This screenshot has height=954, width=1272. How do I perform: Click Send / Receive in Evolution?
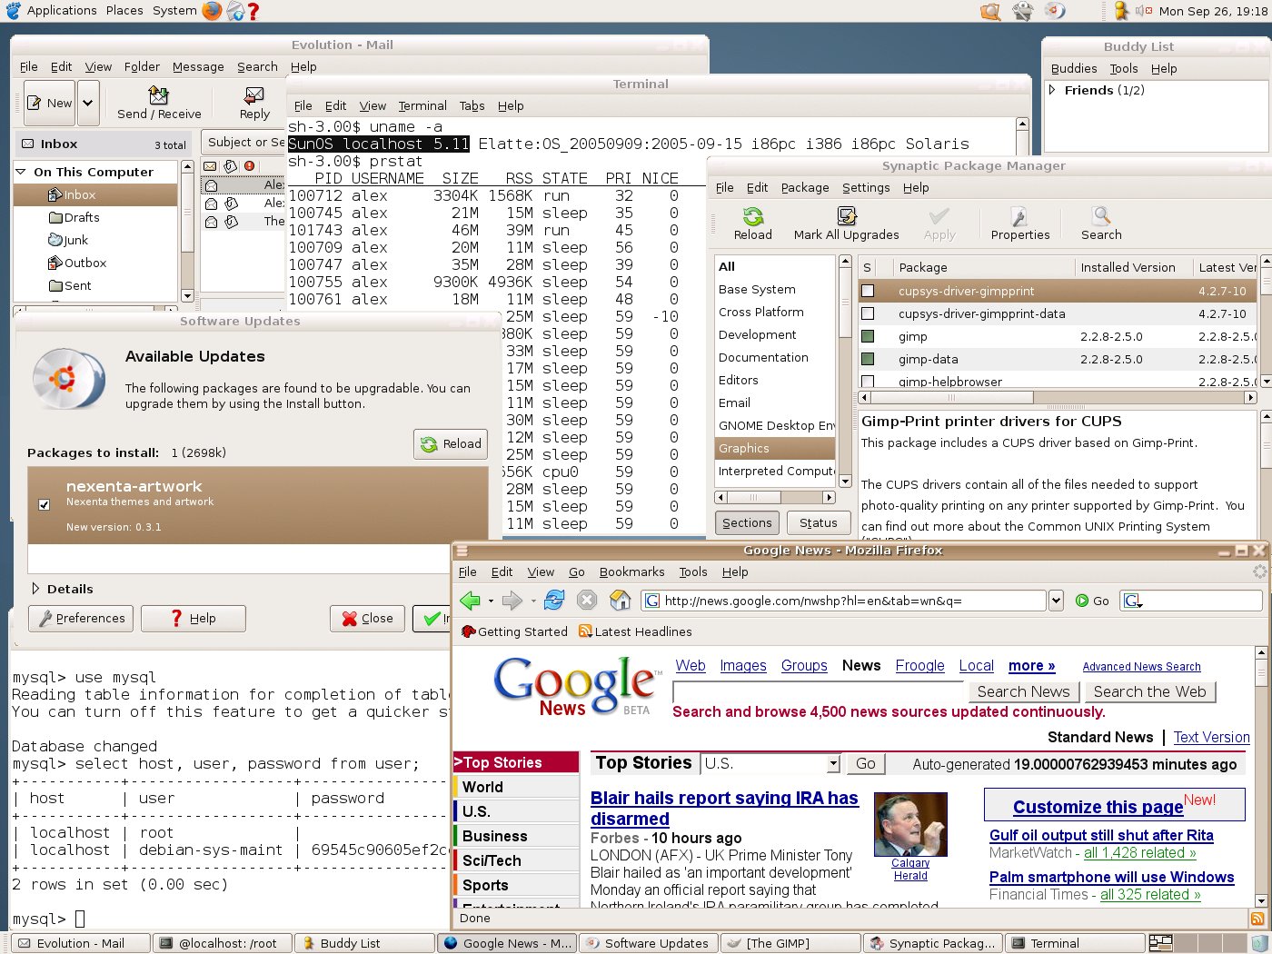(159, 104)
